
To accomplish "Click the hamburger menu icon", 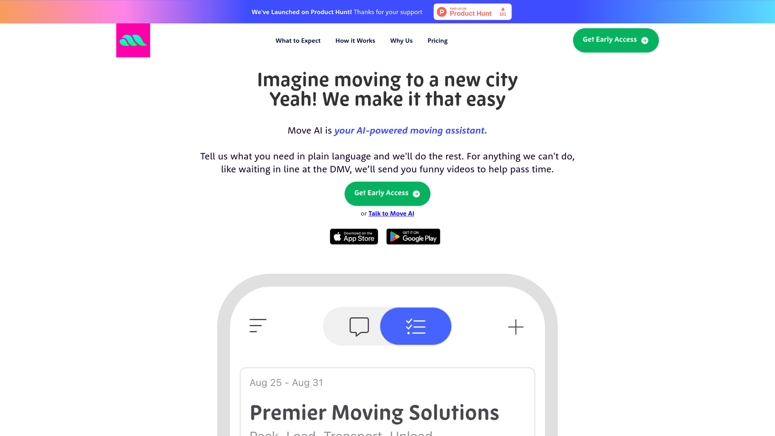I will pyautogui.click(x=257, y=326).
